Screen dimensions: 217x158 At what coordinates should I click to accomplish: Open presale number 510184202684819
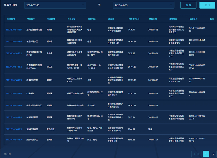click(14, 140)
